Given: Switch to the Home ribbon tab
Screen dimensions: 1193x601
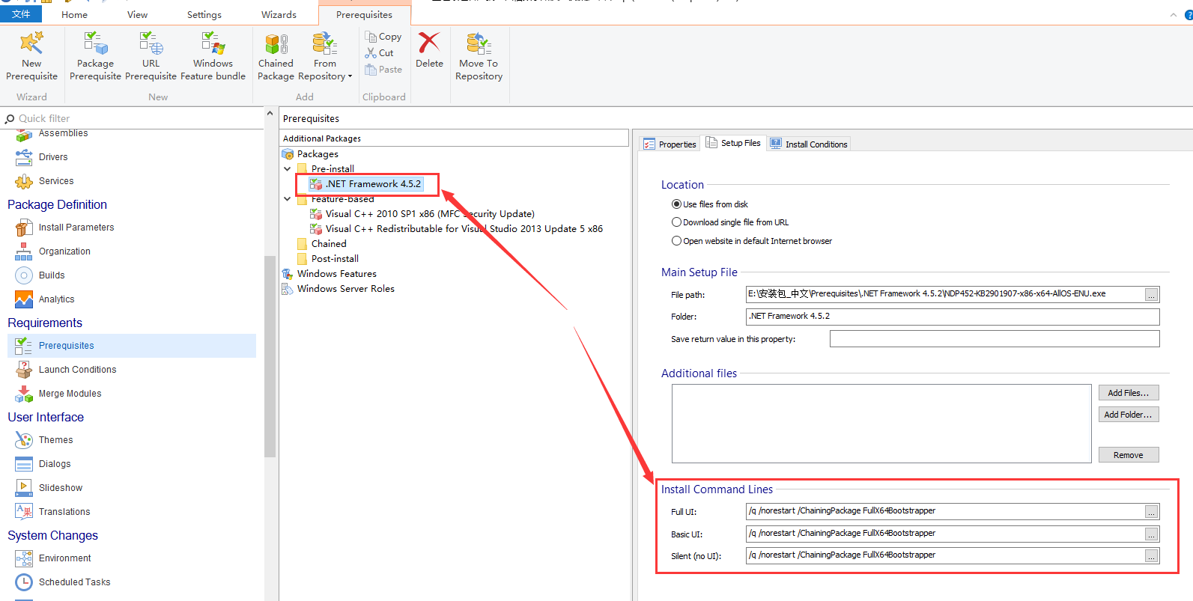Looking at the screenshot, I should tap(74, 15).
